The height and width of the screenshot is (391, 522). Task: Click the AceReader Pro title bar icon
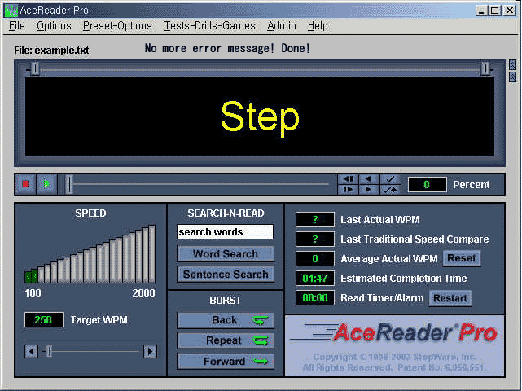(11, 11)
